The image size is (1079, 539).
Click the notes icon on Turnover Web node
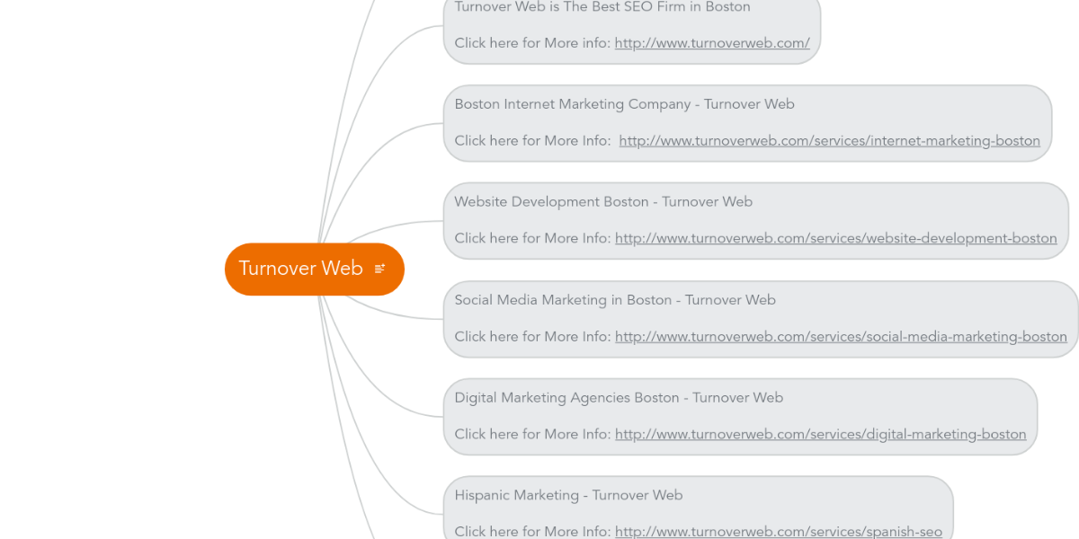[379, 269]
